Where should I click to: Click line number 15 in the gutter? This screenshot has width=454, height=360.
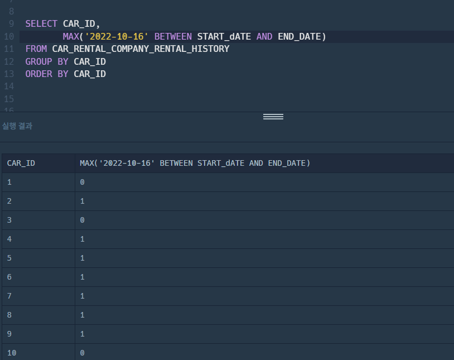pyautogui.click(x=9, y=99)
